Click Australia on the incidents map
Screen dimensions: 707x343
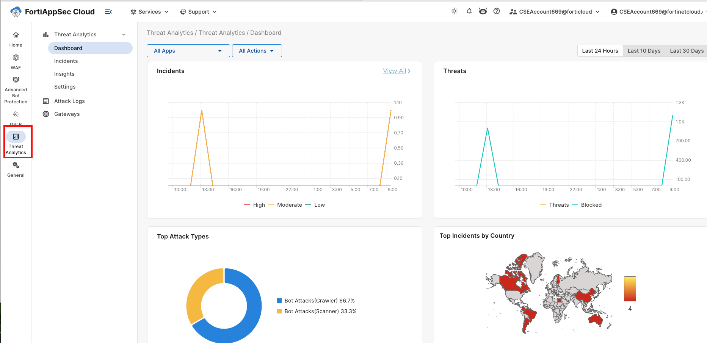click(596, 320)
